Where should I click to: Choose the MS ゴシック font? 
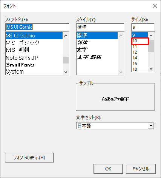[x=34, y=43]
